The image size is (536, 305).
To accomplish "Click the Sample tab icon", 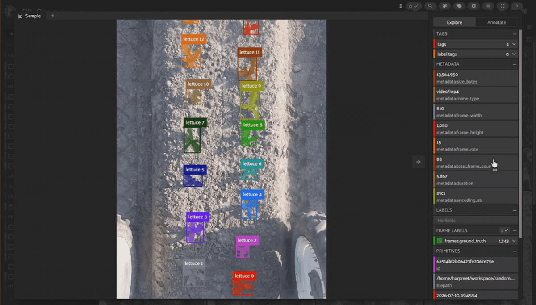I will [20, 16].
